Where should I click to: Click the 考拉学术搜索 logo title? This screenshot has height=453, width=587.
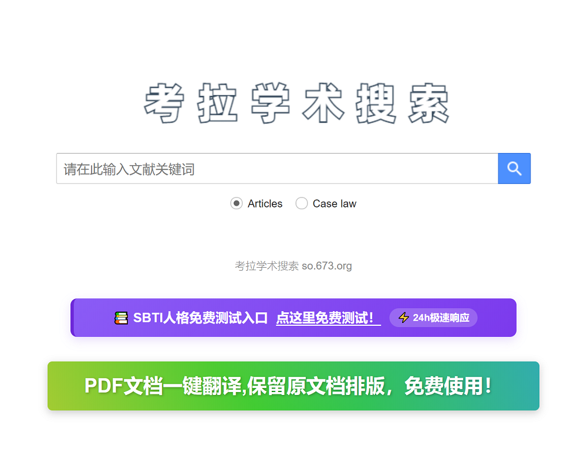click(x=293, y=103)
